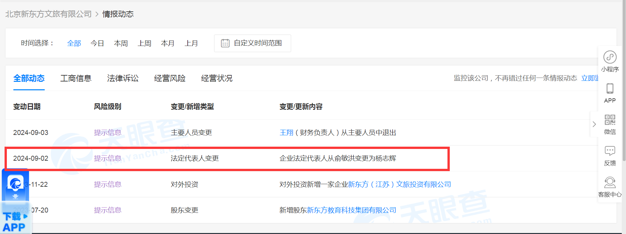Screen dimensions: 626x234
Task: Click the 主要人员变更 cell
Action: [x=191, y=133]
